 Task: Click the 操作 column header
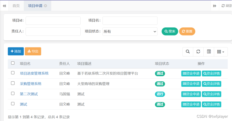(x=201, y=63)
